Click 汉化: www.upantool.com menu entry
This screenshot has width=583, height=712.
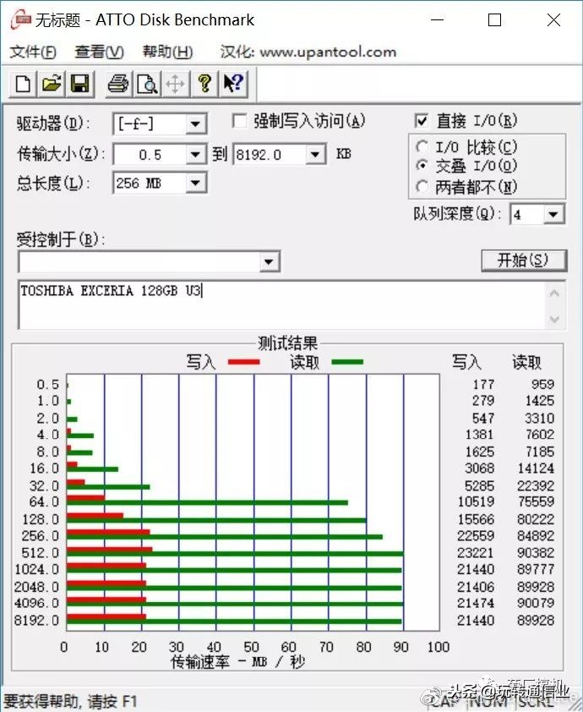[308, 52]
